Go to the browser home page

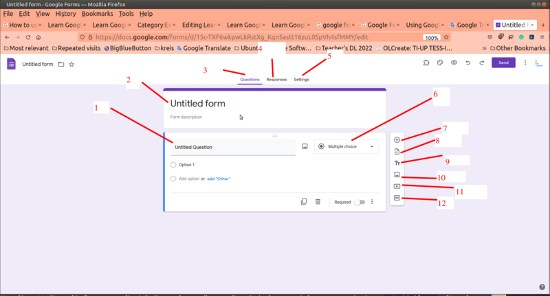click(38, 37)
